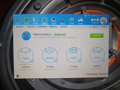Switch to the 综合性能排行榜 tab
Screen dimensions: 120x90
(42, 27)
